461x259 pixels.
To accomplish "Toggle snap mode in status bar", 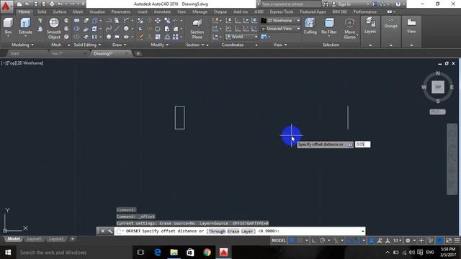I will (300, 240).
